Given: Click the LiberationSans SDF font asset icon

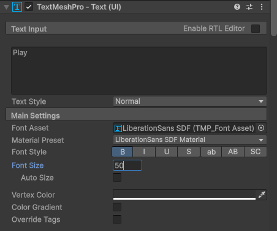Looking at the screenshot, I should (118, 128).
